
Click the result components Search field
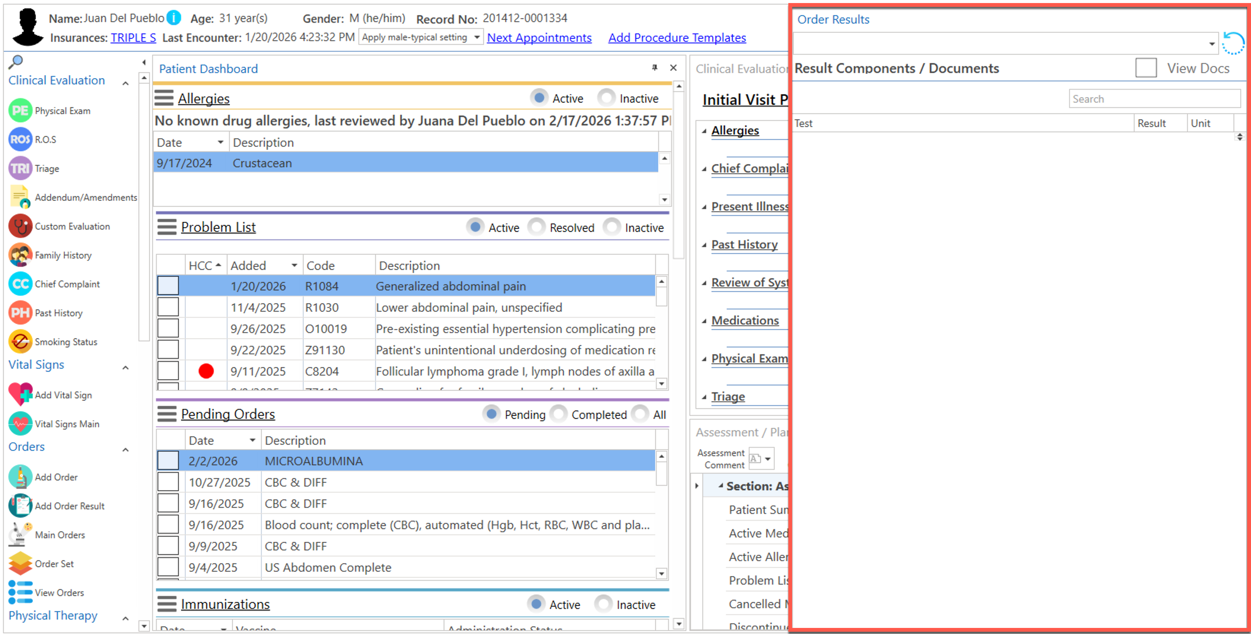tap(1154, 99)
